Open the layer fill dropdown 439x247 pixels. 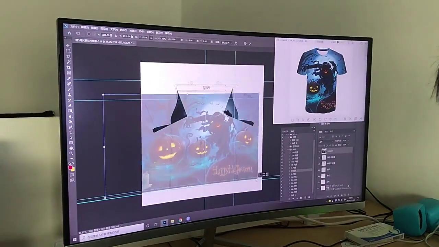click(x=348, y=145)
